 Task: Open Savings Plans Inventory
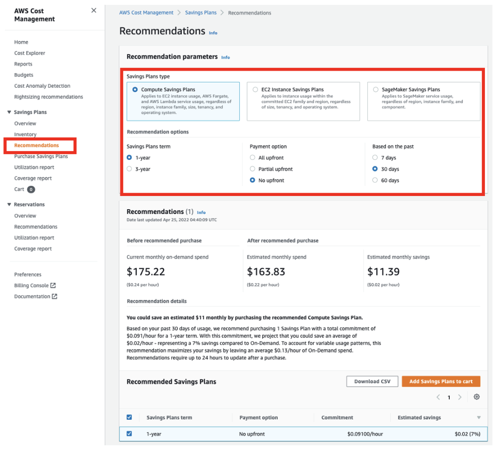click(25, 135)
